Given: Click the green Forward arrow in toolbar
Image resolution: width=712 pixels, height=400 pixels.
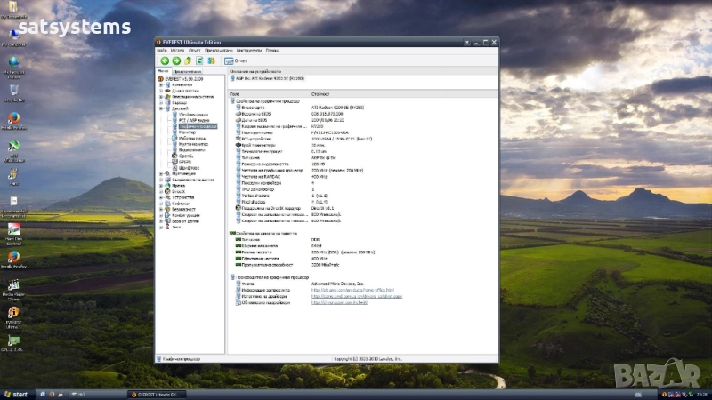Looking at the screenshot, I should pyautogui.click(x=175, y=60).
